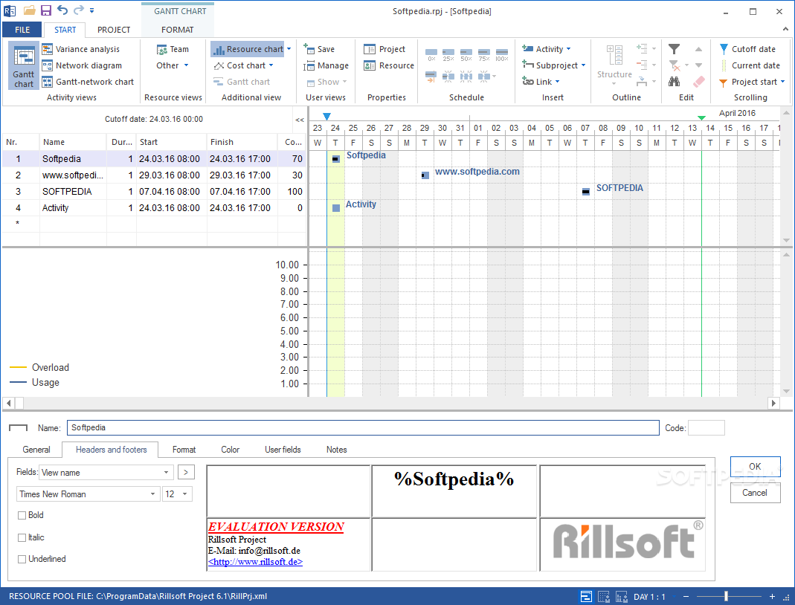Open Gantt-network chart view
The height and width of the screenshot is (605, 795).
pos(88,82)
